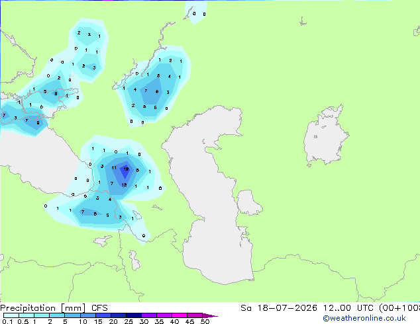Pick the legend swatch between 20 and 25

119,315
